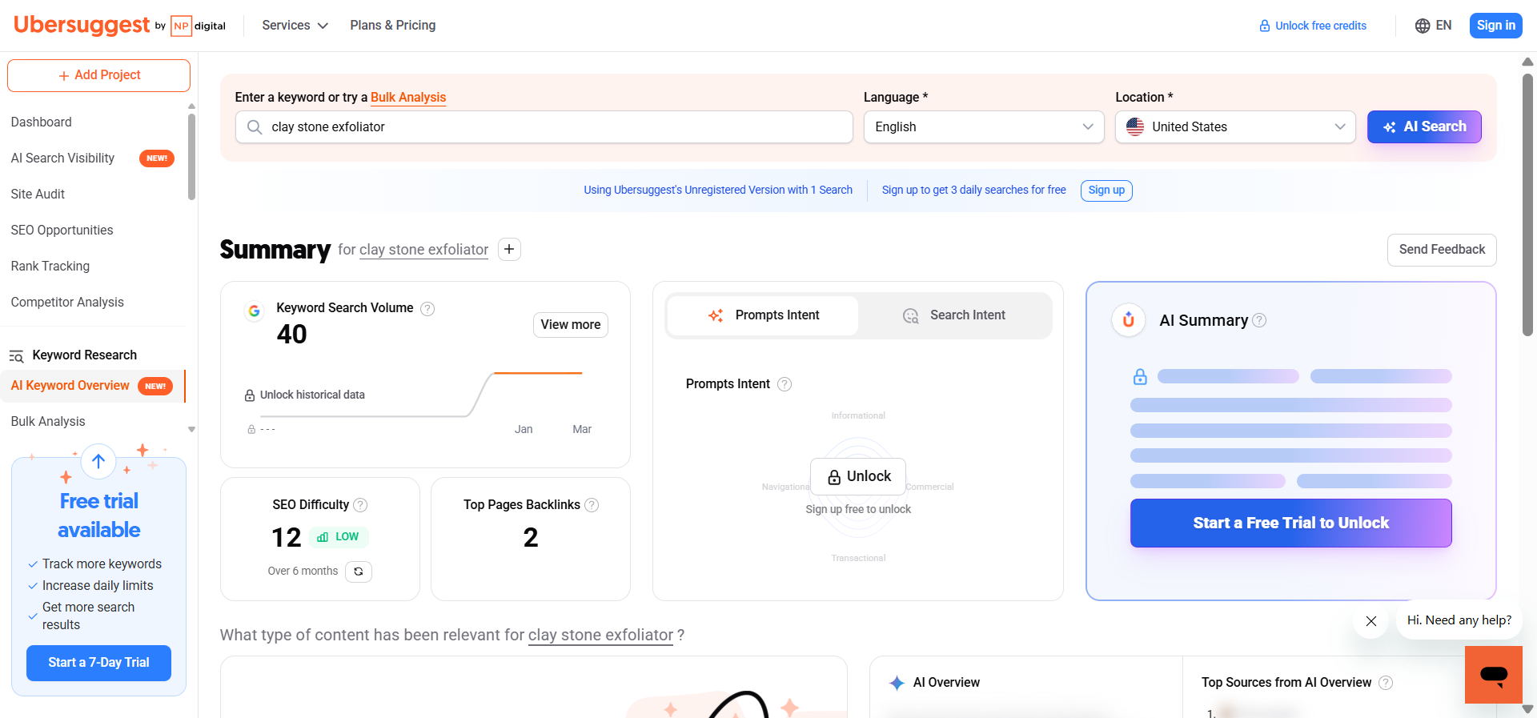Click Start a Free Trial to Unlock
The height and width of the screenshot is (718, 1537).
[x=1290, y=523]
